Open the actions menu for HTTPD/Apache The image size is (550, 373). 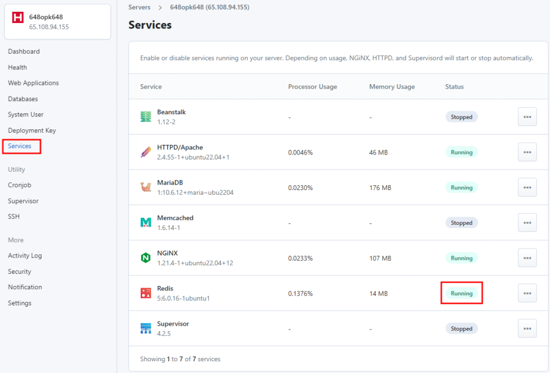pyautogui.click(x=527, y=152)
